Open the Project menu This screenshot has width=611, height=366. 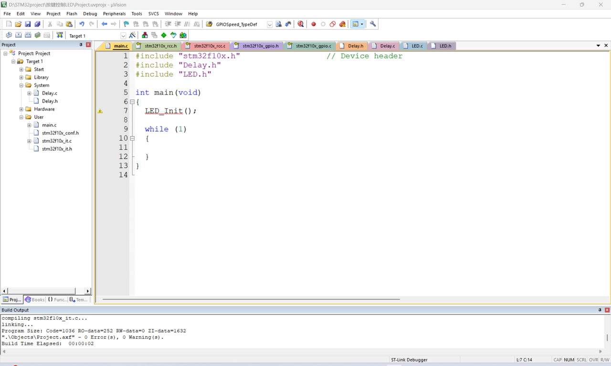click(53, 14)
